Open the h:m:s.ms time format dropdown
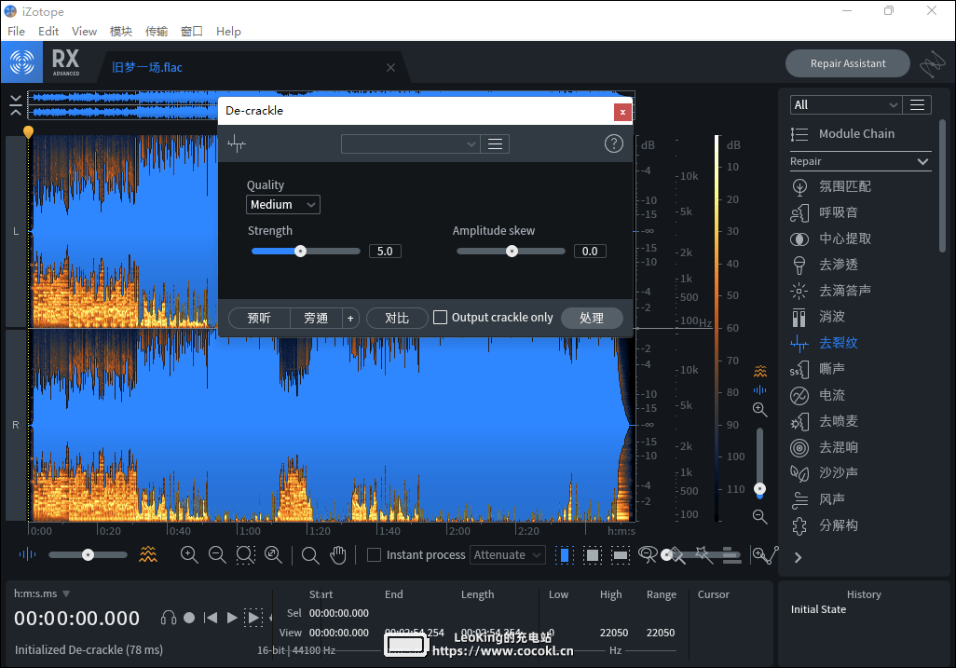The image size is (956, 668). point(41,593)
